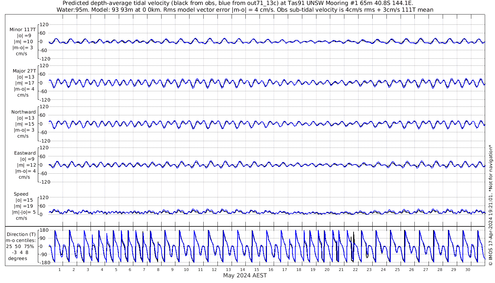Click the "Direction (T)" panel label
The image size is (495, 283).
[21, 234]
